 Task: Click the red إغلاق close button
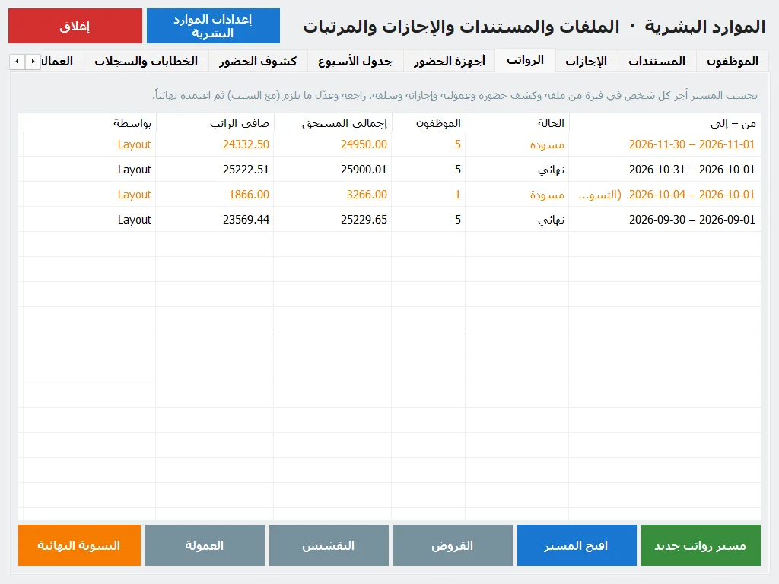tap(75, 26)
